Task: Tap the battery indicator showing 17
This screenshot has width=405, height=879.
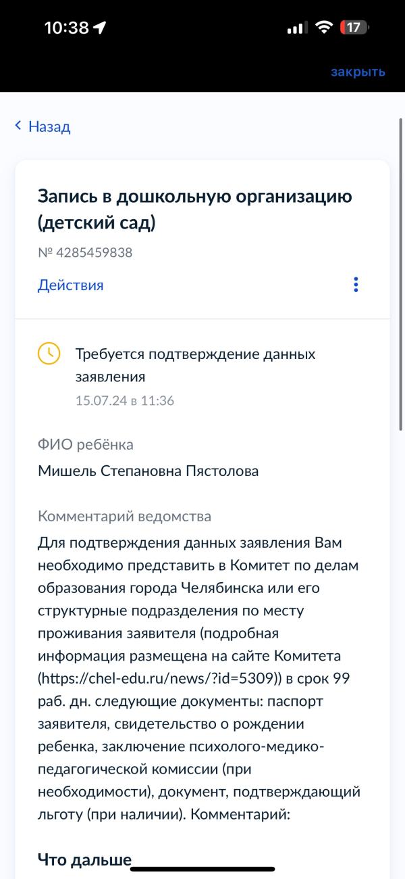Action: [x=356, y=28]
